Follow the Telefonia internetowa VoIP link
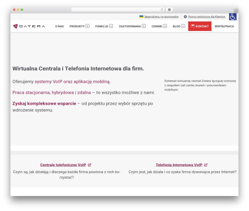This screenshot has height=211, width=249. click(179, 165)
